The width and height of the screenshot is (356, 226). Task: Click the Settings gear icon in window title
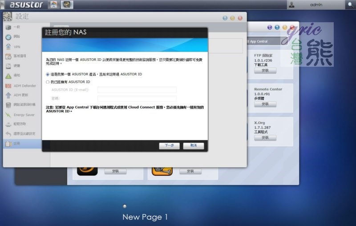pyautogui.click(x=8, y=17)
